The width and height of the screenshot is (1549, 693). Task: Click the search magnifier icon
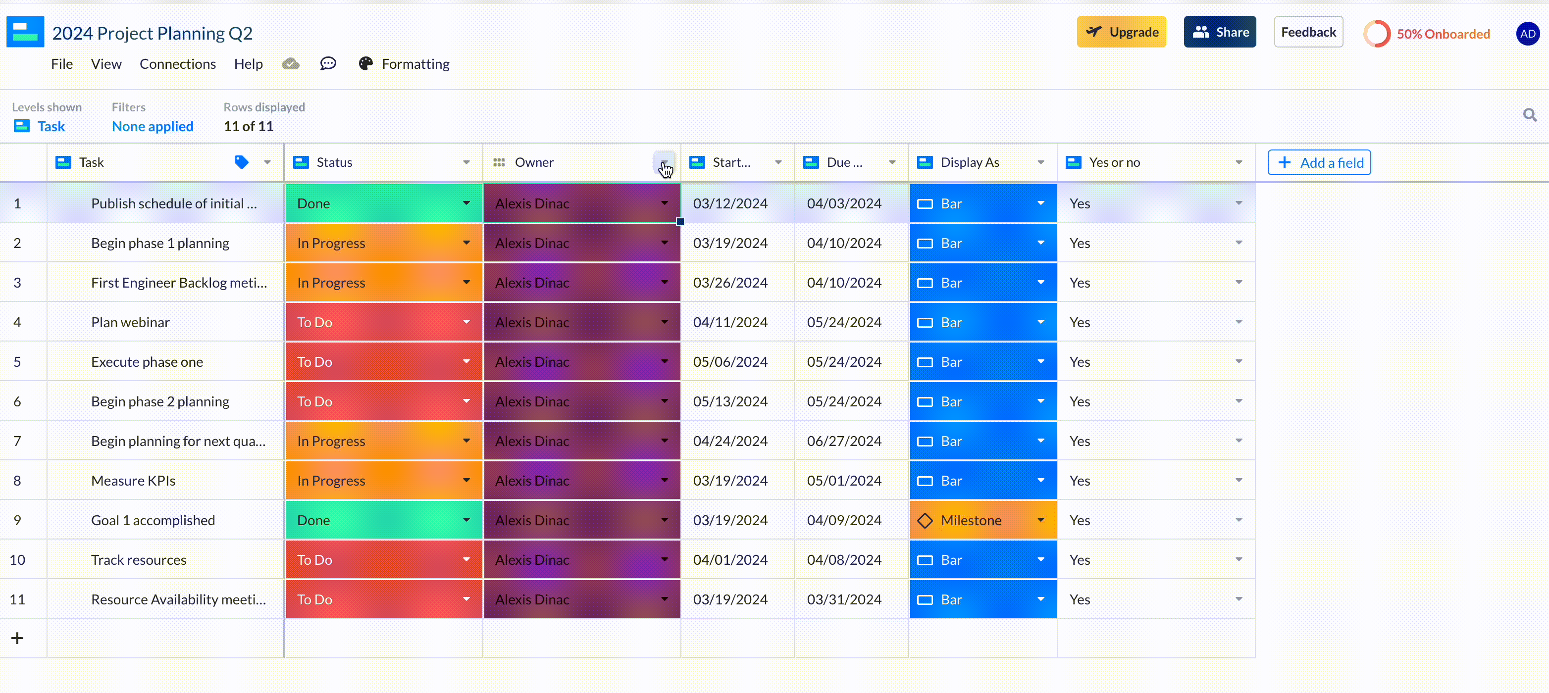pyautogui.click(x=1530, y=115)
